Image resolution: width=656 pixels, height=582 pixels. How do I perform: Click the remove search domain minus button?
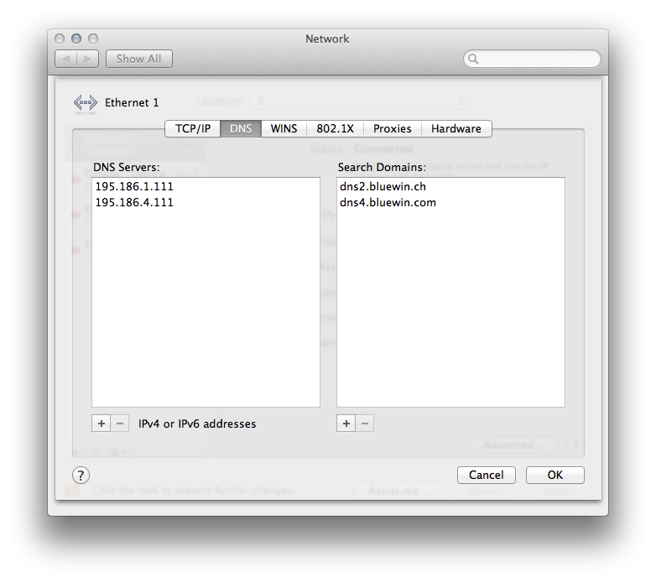(x=365, y=424)
